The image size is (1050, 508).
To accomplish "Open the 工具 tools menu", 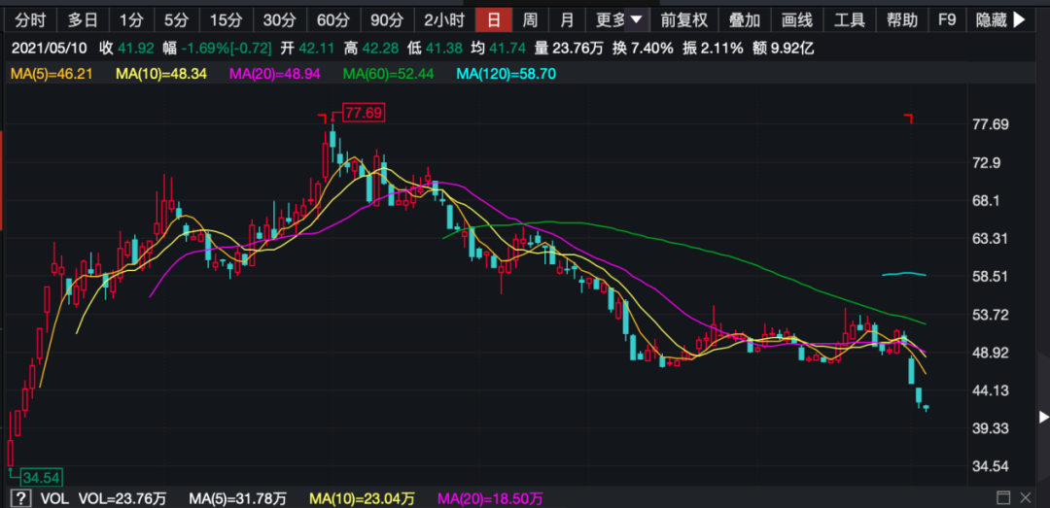I will pyautogui.click(x=849, y=19).
